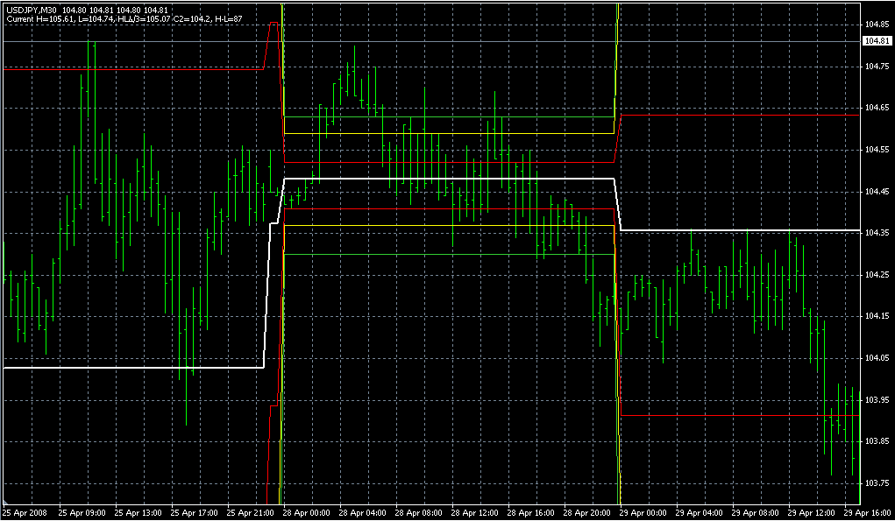Click the '28 Apr 00:00' time label
The width and height of the screenshot is (895, 521).
click(x=307, y=513)
